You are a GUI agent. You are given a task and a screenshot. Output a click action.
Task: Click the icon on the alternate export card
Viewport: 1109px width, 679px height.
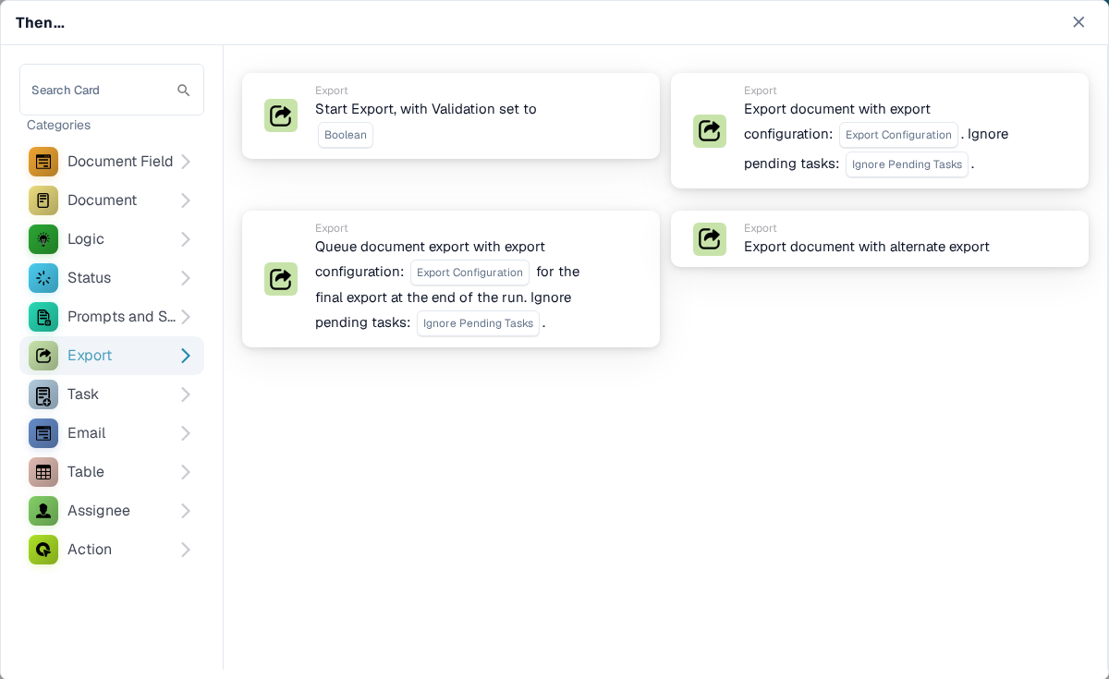click(x=710, y=239)
